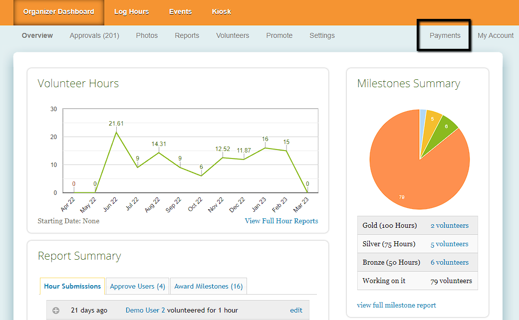Go to the Events tab

tap(180, 12)
